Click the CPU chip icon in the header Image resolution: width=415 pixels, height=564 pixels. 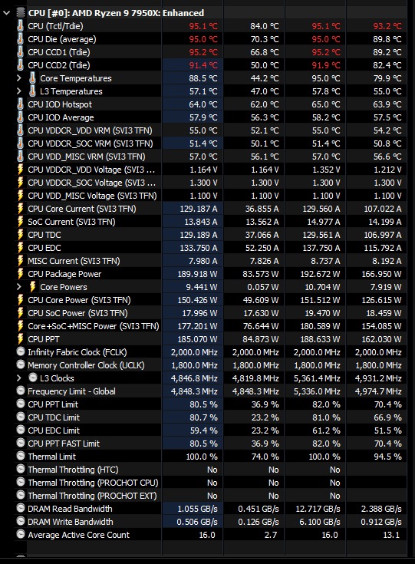(21, 13)
